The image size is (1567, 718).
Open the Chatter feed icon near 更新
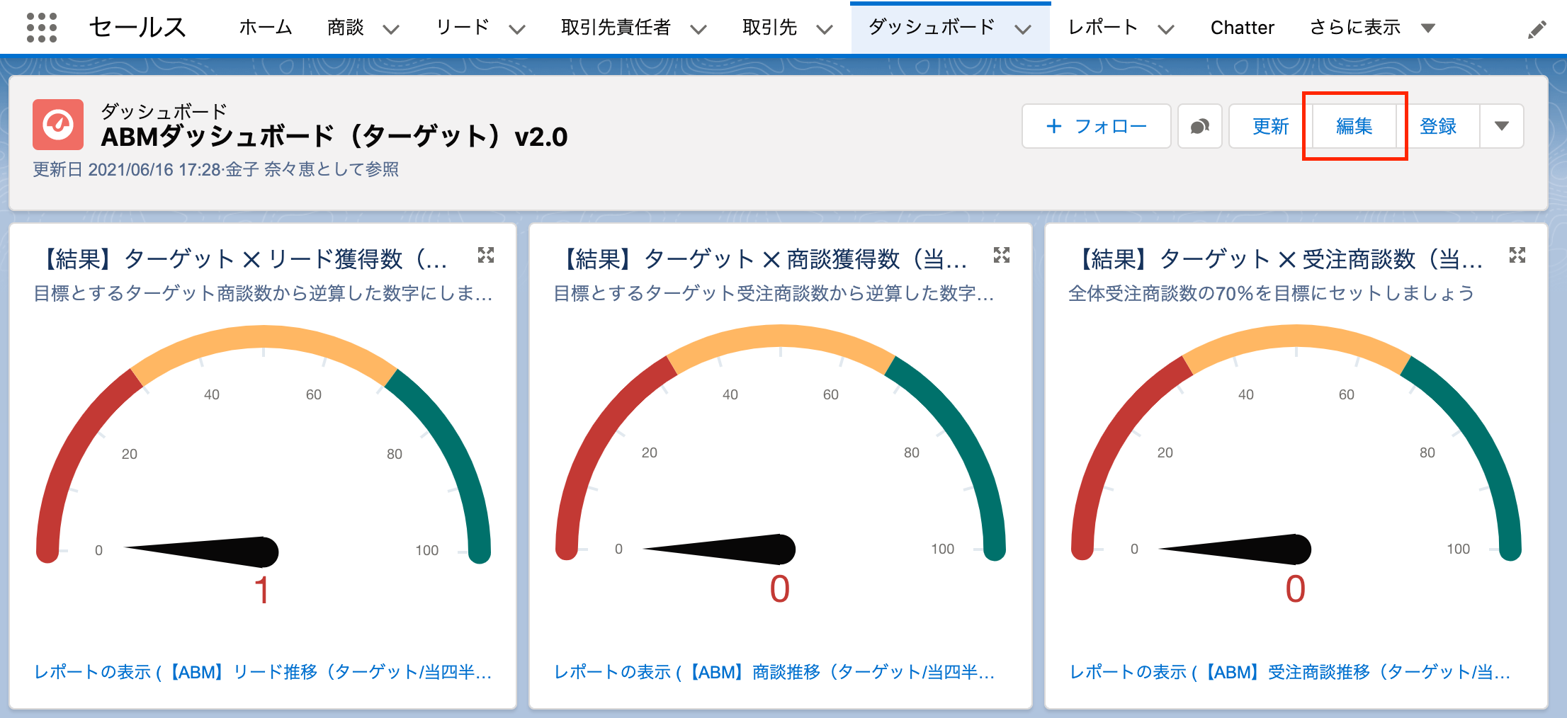[x=1199, y=126]
